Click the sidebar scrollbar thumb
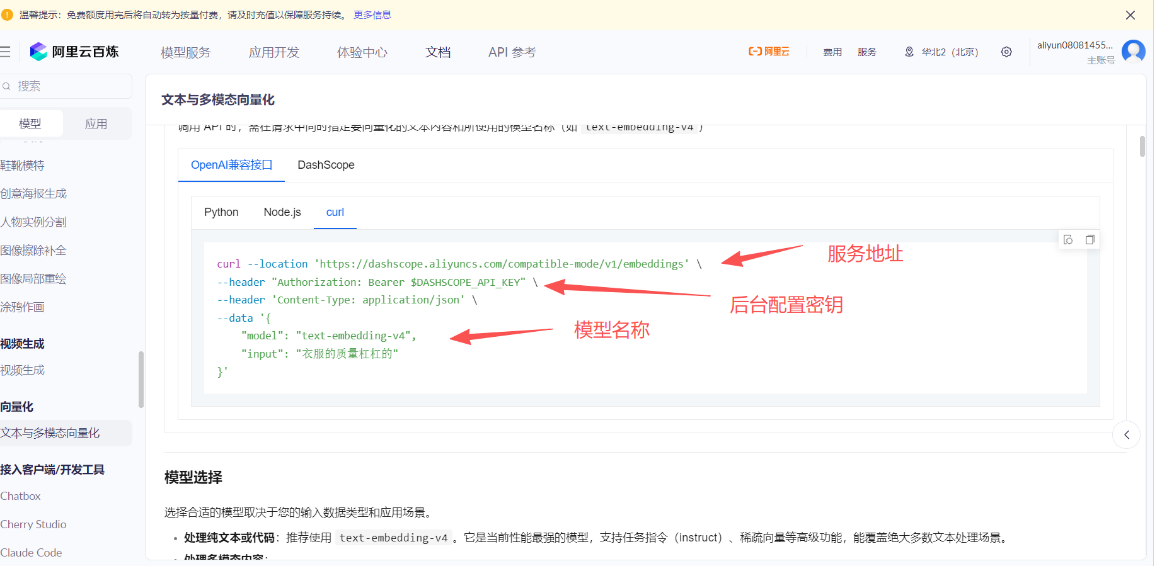Image resolution: width=1162 pixels, height=566 pixels. (141, 380)
